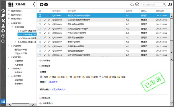Collapse the 0-体系文档 tree node arrow
The height and width of the screenshot is (107, 174).
(x=9, y=23)
